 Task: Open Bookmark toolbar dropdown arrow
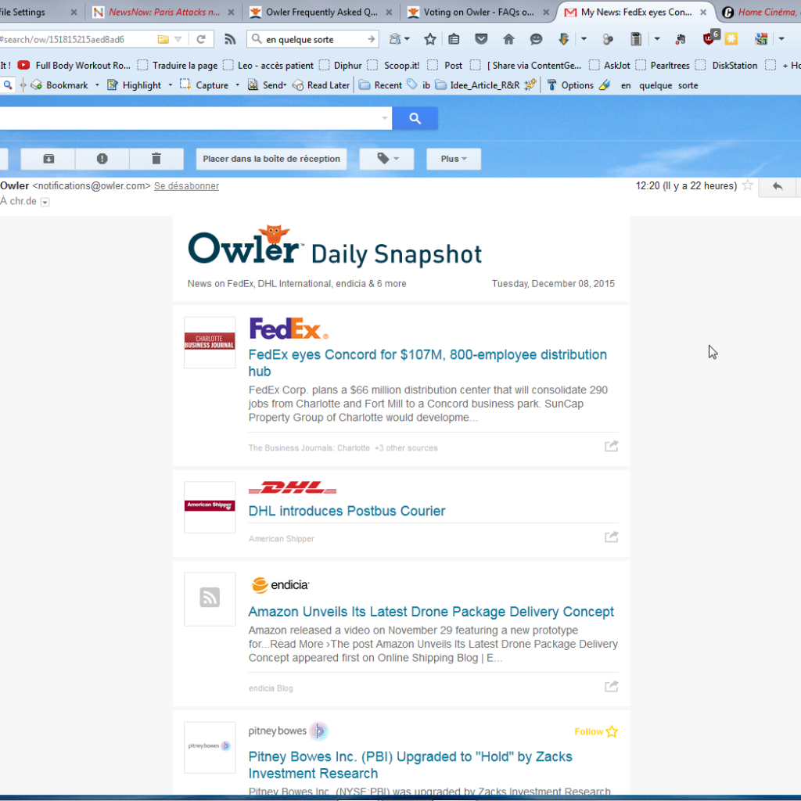click(x=97, y=85)
